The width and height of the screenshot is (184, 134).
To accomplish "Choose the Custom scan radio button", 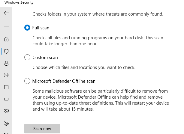I will (x=27, y=57).
